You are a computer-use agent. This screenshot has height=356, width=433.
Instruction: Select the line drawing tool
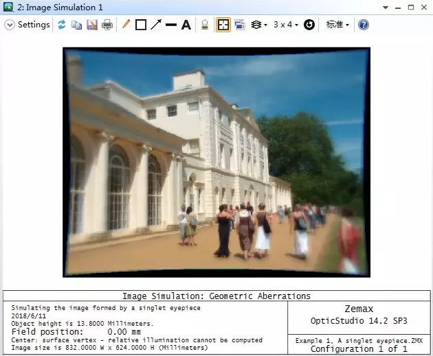coord(171,25)
